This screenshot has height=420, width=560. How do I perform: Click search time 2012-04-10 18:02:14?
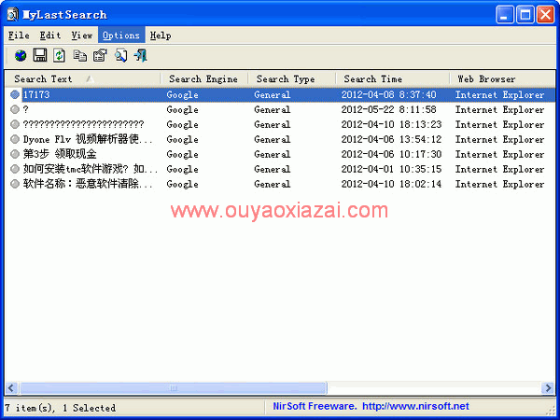pos(391,184)
